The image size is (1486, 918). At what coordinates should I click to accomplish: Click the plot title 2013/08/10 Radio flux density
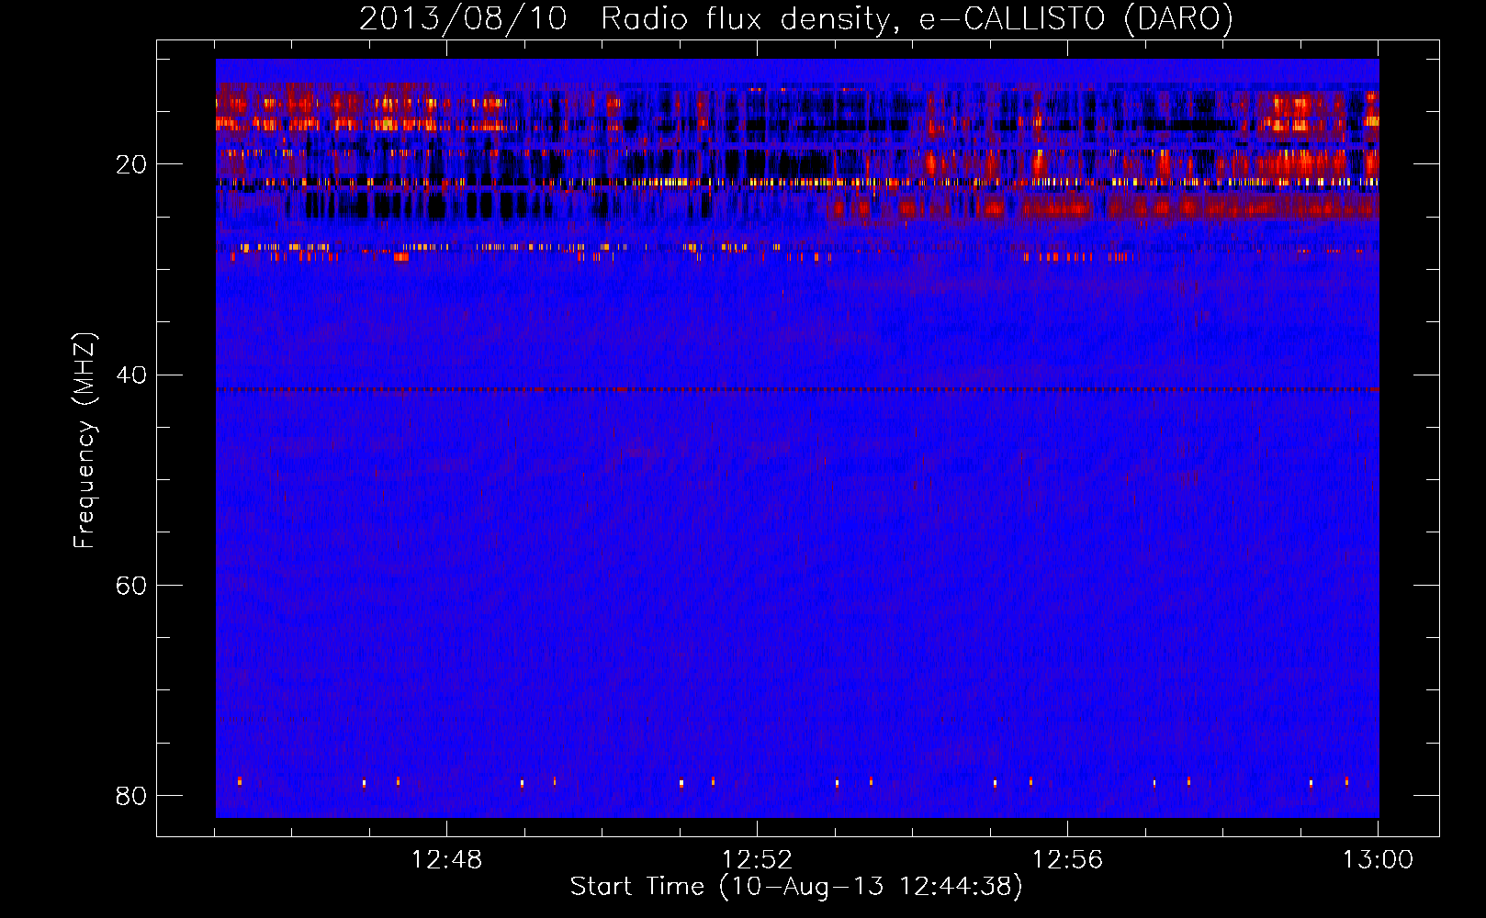[x=795, y=19]
